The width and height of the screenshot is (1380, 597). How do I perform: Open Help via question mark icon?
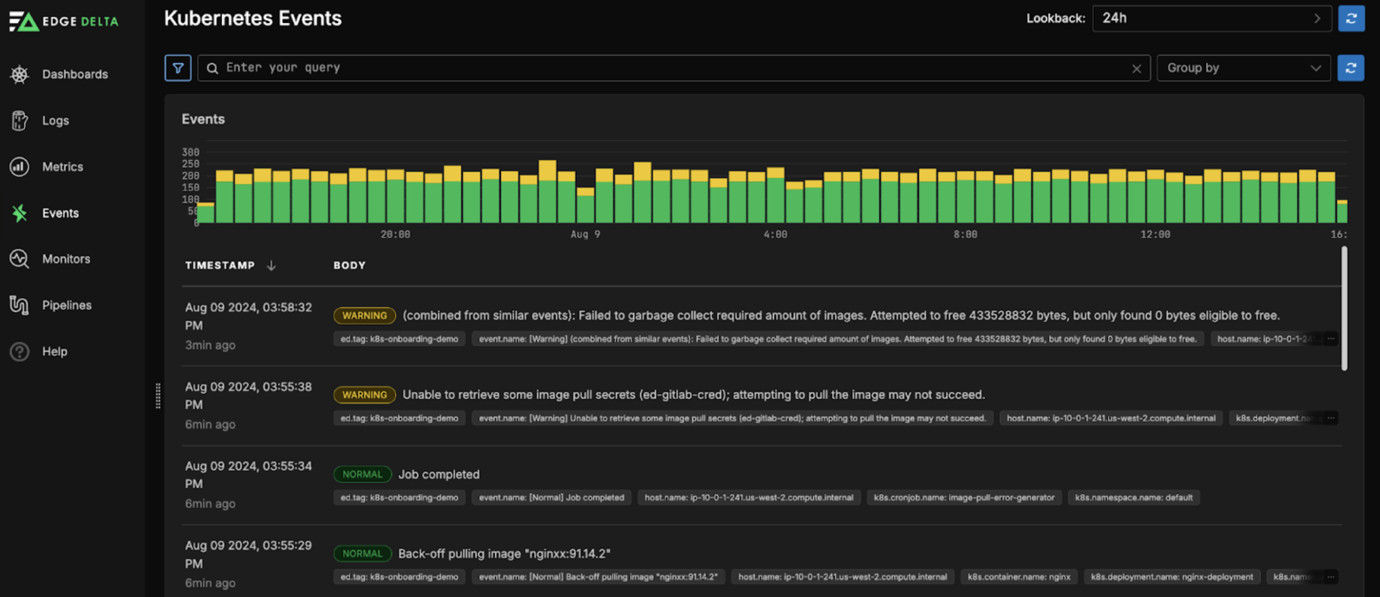(19, 352)
